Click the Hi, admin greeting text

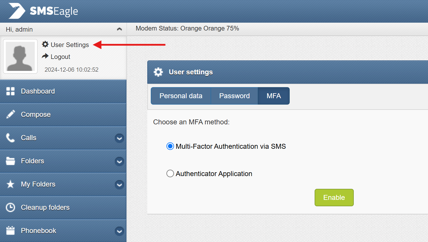pos(19,29)
